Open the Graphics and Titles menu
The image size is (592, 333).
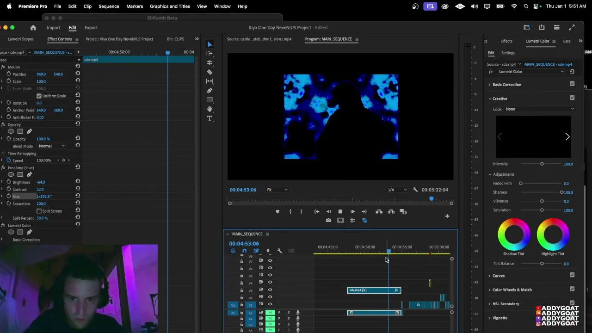click(170, 6)
